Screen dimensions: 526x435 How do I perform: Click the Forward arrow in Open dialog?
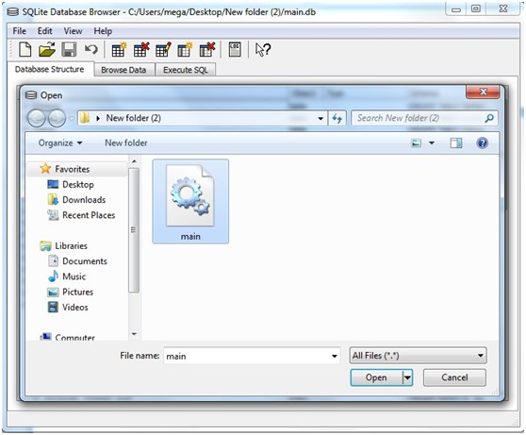point(57,118)
